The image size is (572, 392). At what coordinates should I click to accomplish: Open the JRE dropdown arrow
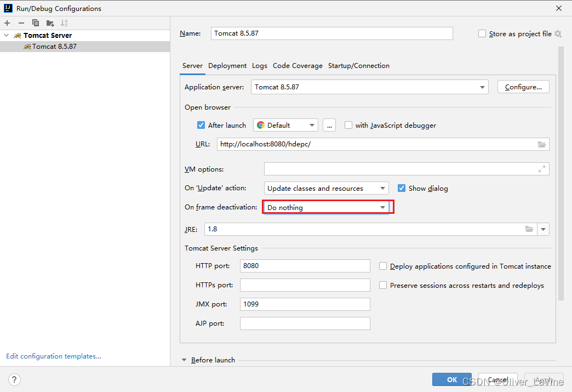[x=543, y=229]
